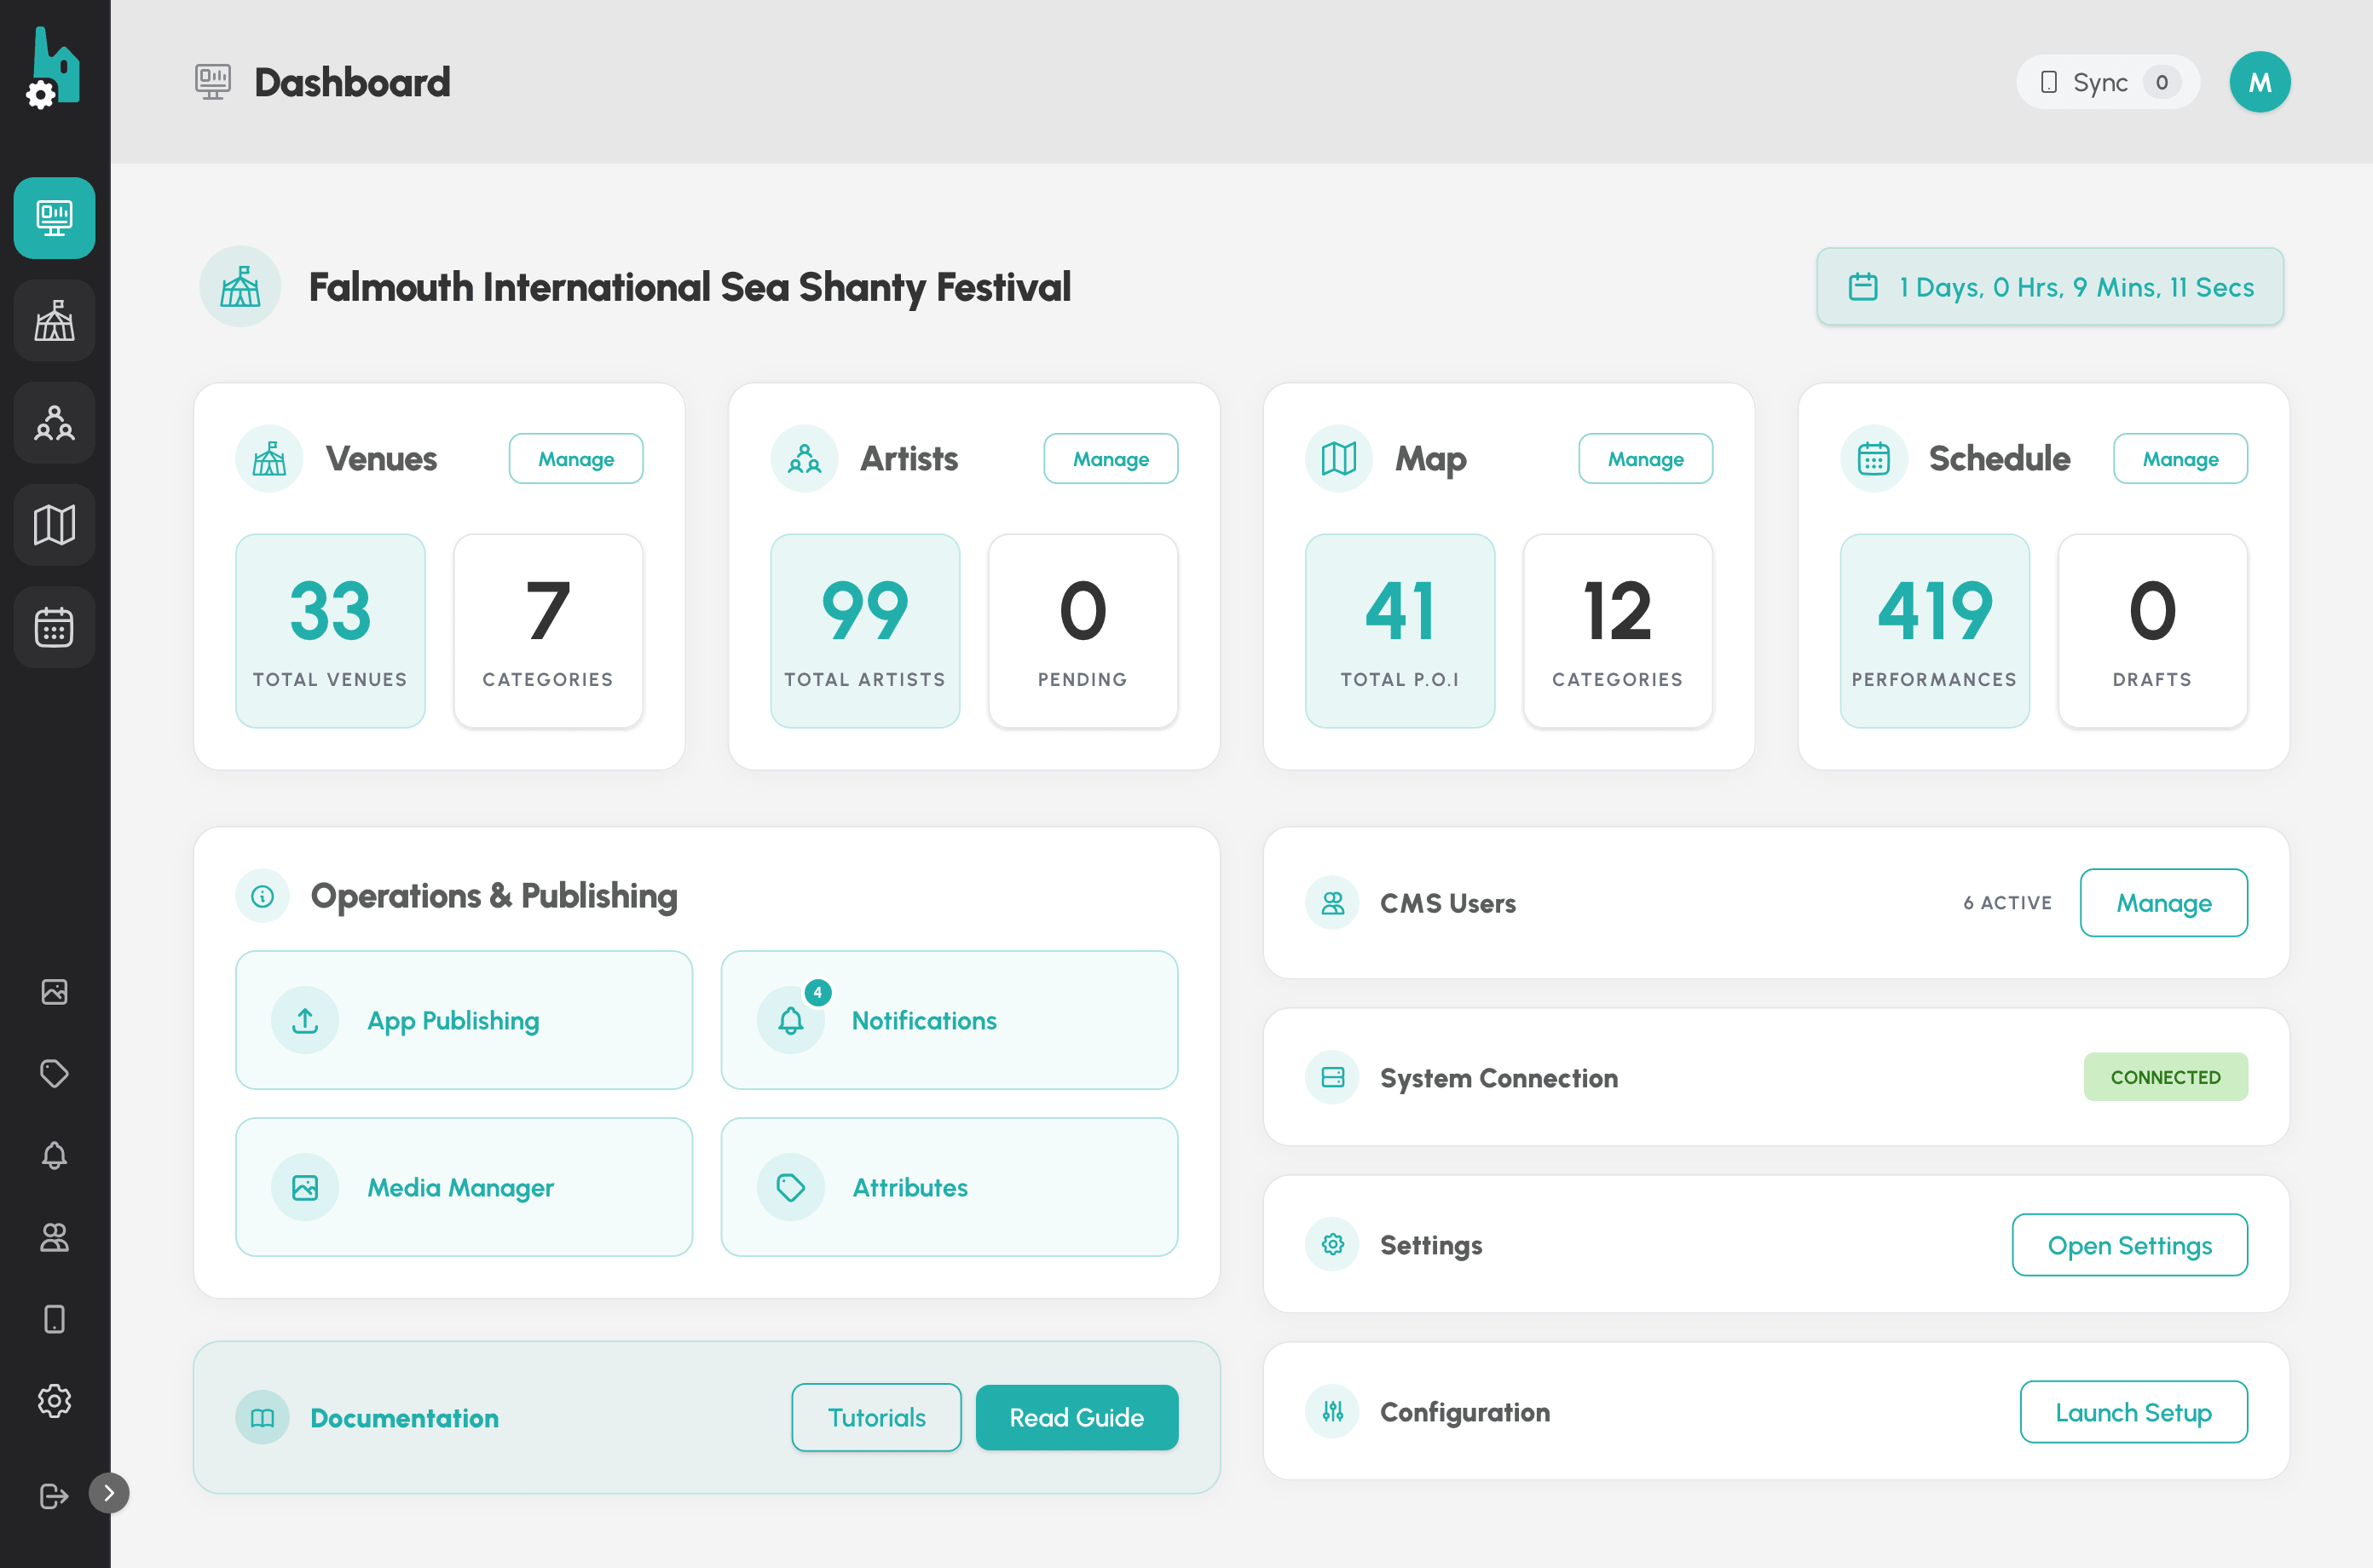Open Schedule via the sidebar calendar icon
Viewport: 2373px width, 1568px height.
click(x=54, y=627)
